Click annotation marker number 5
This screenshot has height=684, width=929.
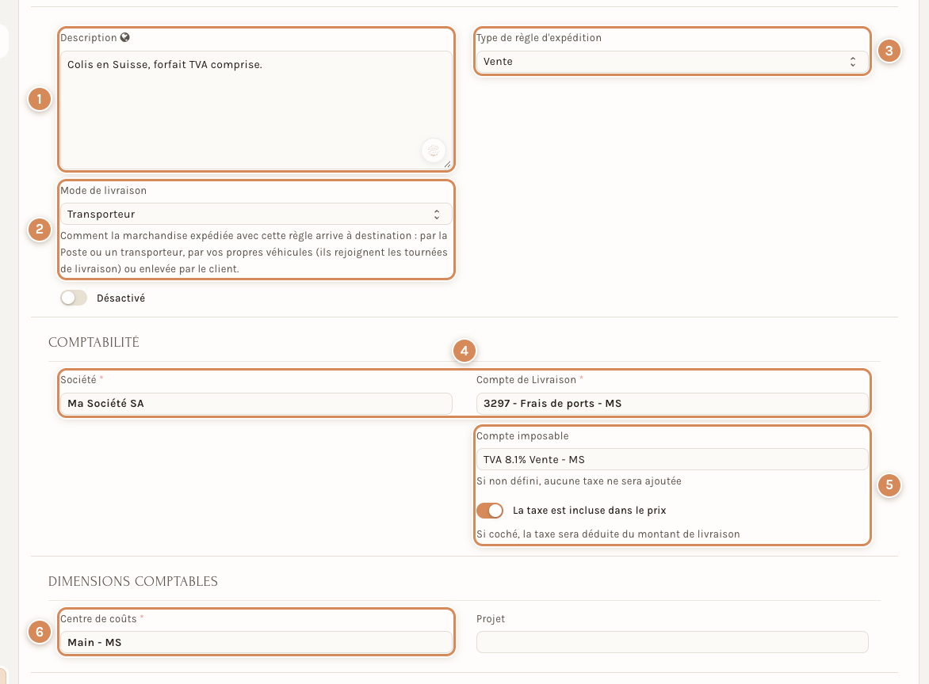click(889, 485)
